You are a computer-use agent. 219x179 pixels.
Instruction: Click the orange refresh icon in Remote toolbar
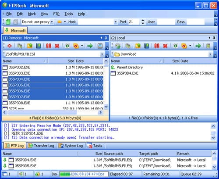coord(76,46)
